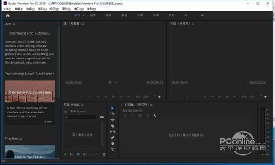The height and width of the screenshot is (165, 275).
Task: Open the 学习 workspace menu icon
Action: [x=84, y=16]
